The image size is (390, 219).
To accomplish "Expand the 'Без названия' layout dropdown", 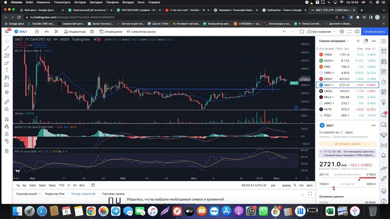I will click(x=334, y=32).
